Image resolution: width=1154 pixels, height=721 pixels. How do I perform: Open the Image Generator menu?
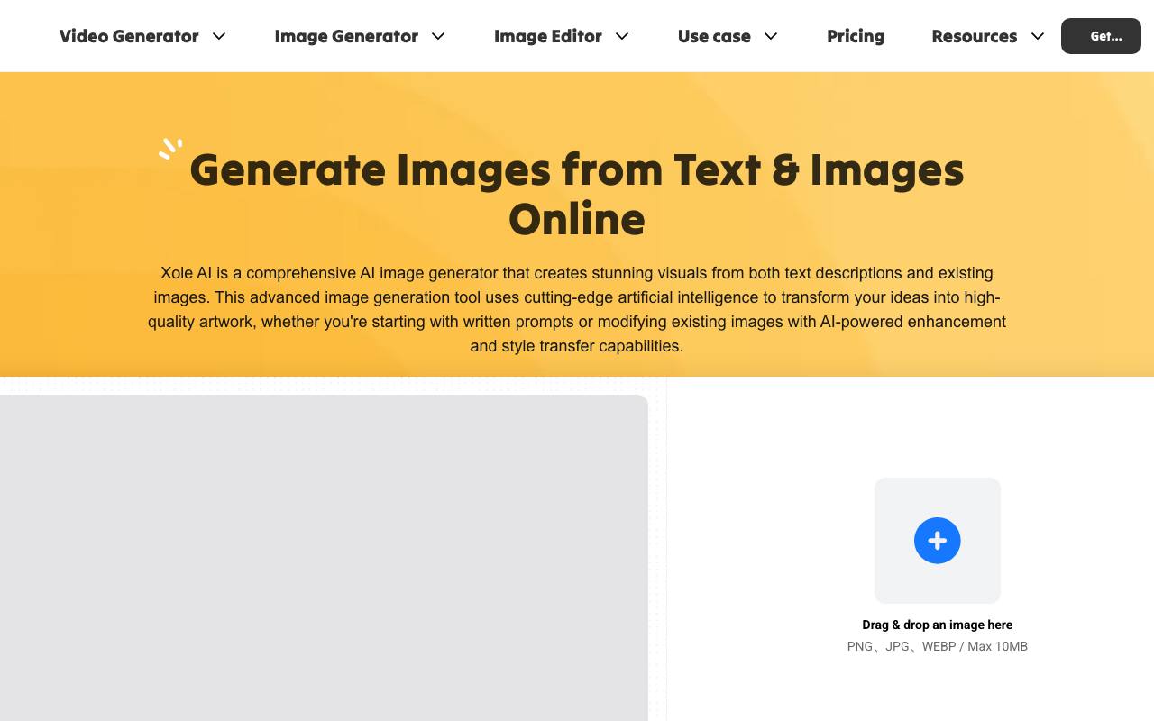tap(346, 36)
